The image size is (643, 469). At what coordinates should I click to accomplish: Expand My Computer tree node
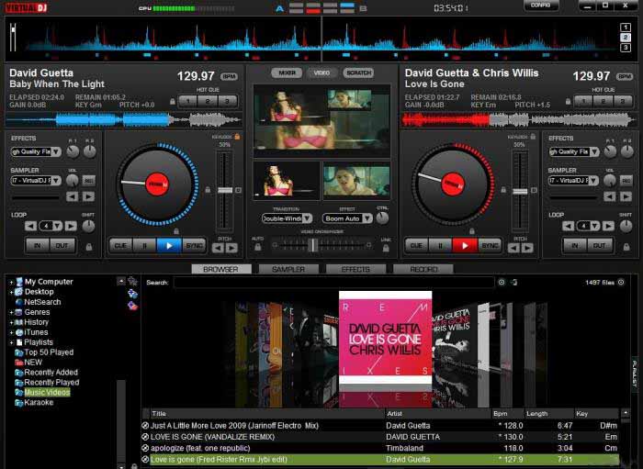click(x=11, y=282)
